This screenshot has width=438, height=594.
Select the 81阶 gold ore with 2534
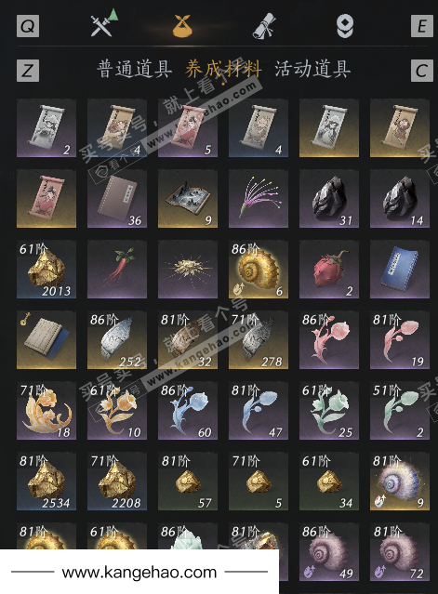point(46,482)
